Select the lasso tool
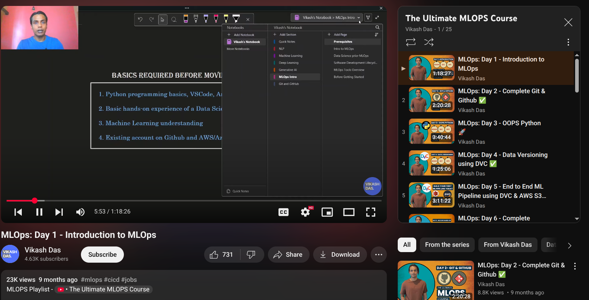The height and width of the screenshot is (300, 589). coord(174,19)
